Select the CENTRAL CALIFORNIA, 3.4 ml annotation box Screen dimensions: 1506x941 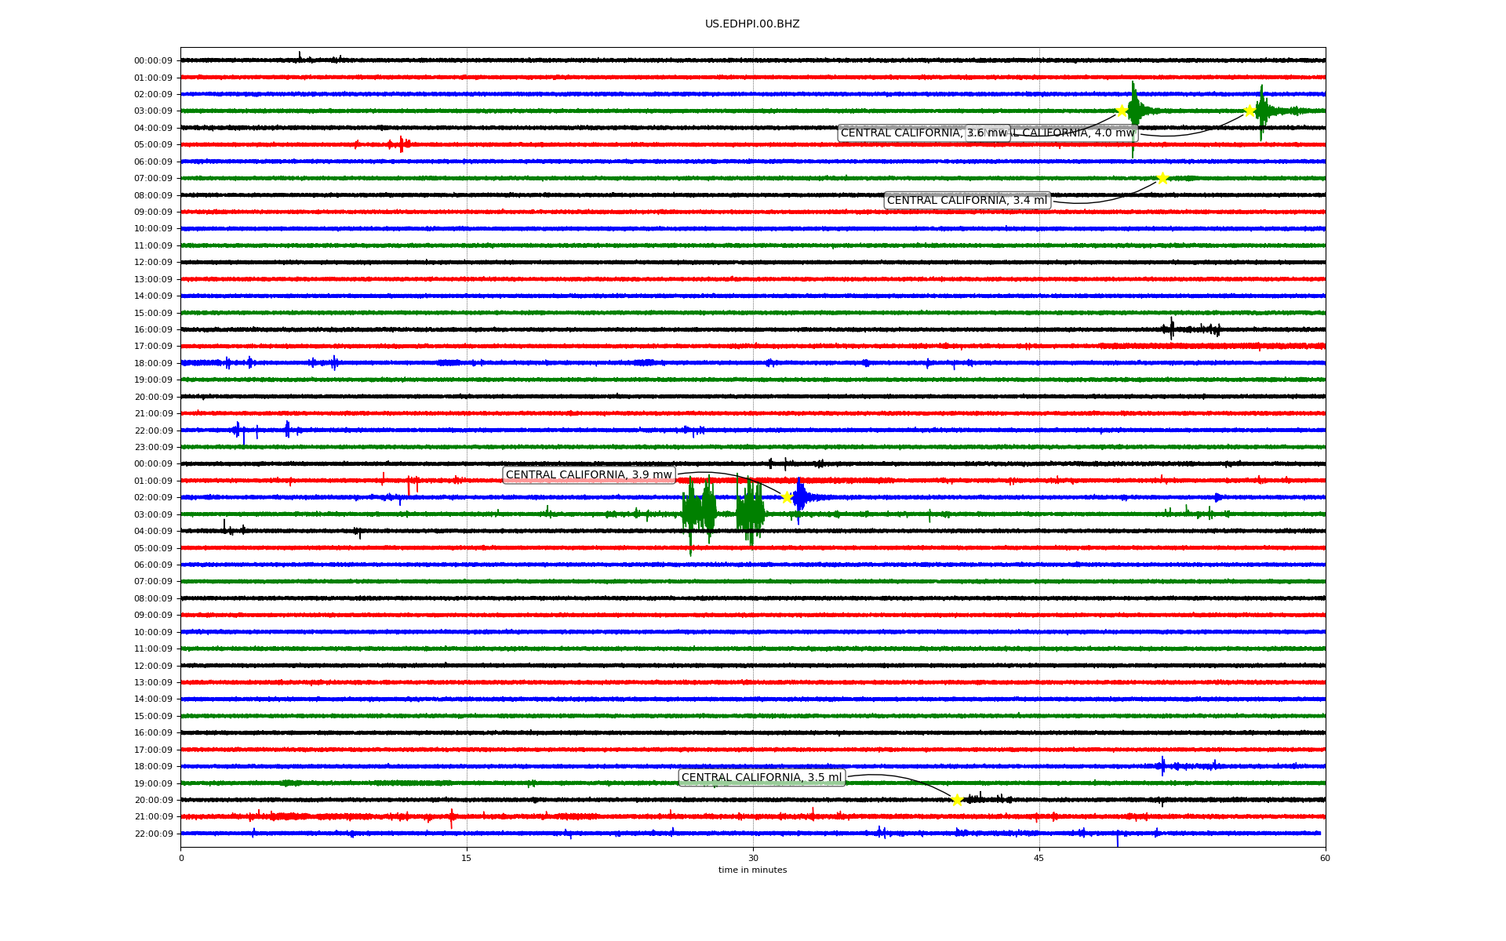[x=966, y=201]
